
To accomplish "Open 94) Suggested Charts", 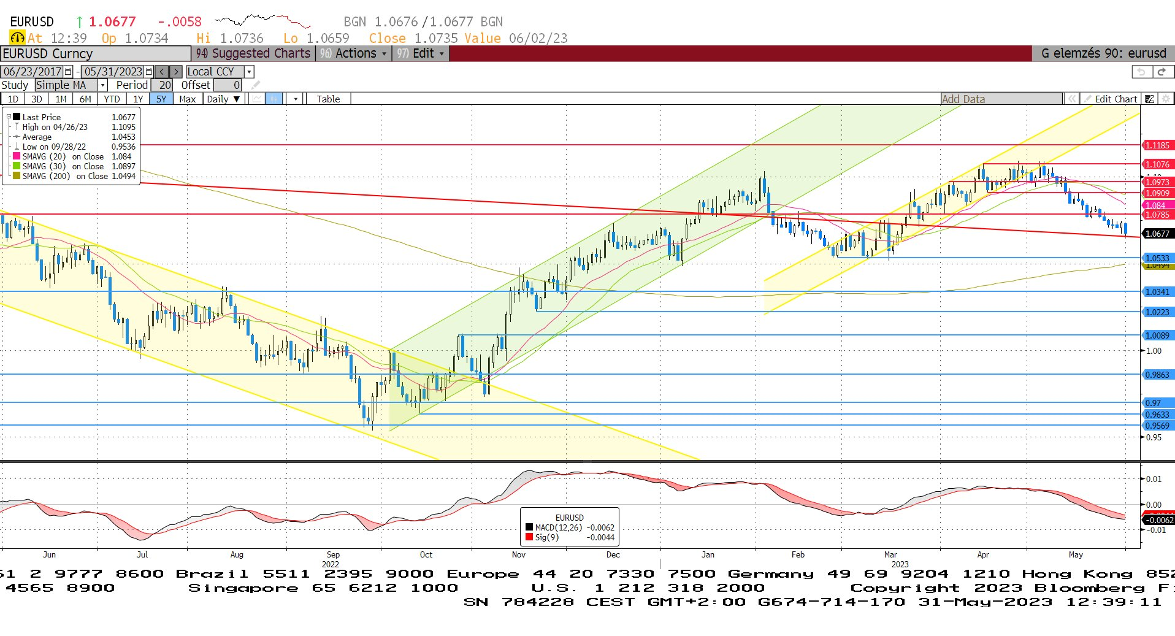I will point(253,53).
